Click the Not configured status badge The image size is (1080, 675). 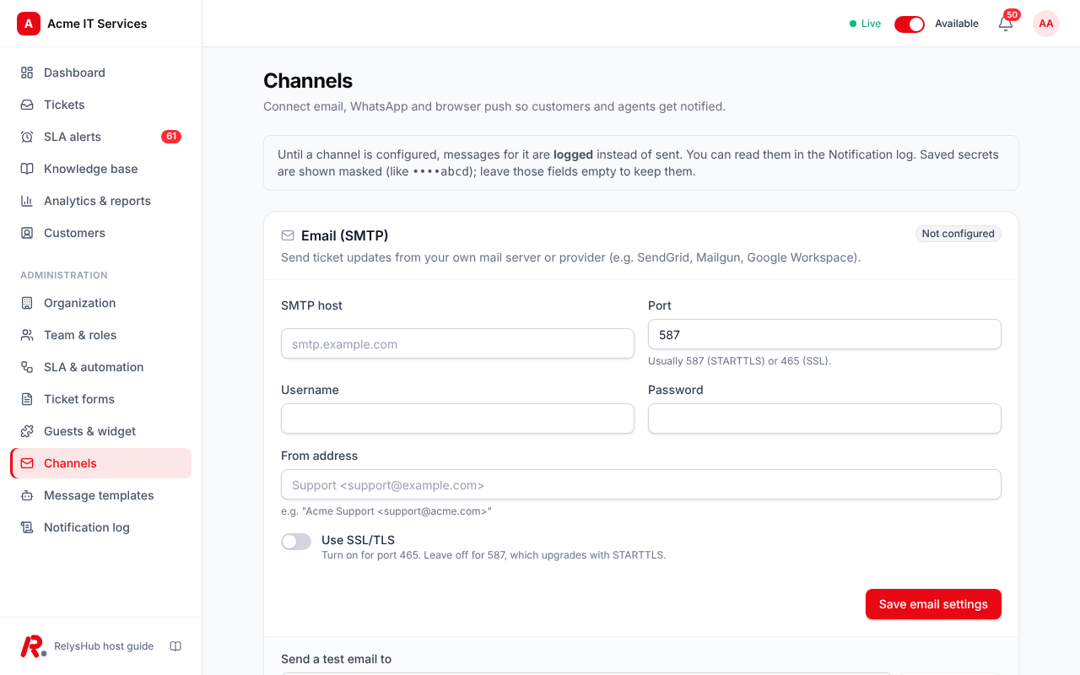tap(958, 234)
